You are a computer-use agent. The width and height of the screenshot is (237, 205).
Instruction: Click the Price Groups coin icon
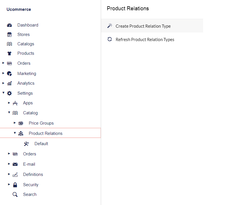[x=21, y=123]
